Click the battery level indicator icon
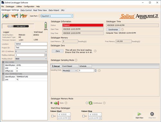The image size is (161, 122). (46, 25)
